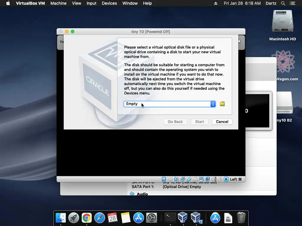Click the eject icon in the menu bar
The image size is (302, 226).
(216, 3)
